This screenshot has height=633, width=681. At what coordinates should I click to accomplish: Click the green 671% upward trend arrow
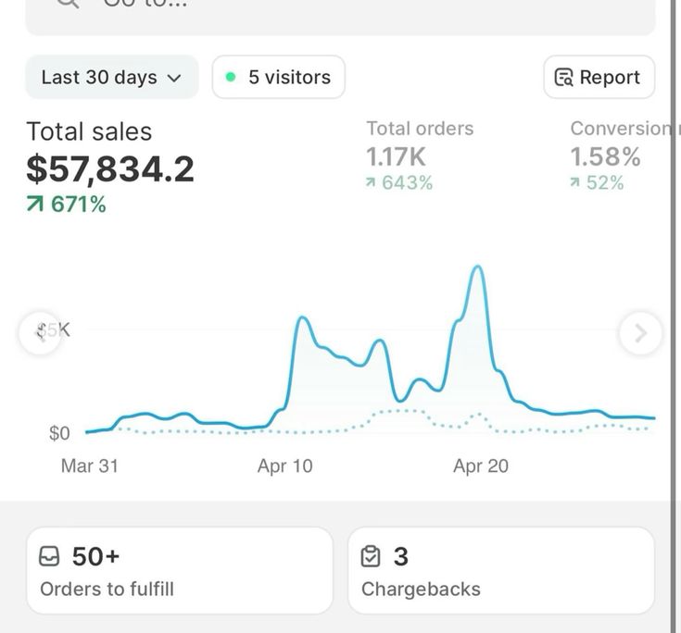pos(35,205)
